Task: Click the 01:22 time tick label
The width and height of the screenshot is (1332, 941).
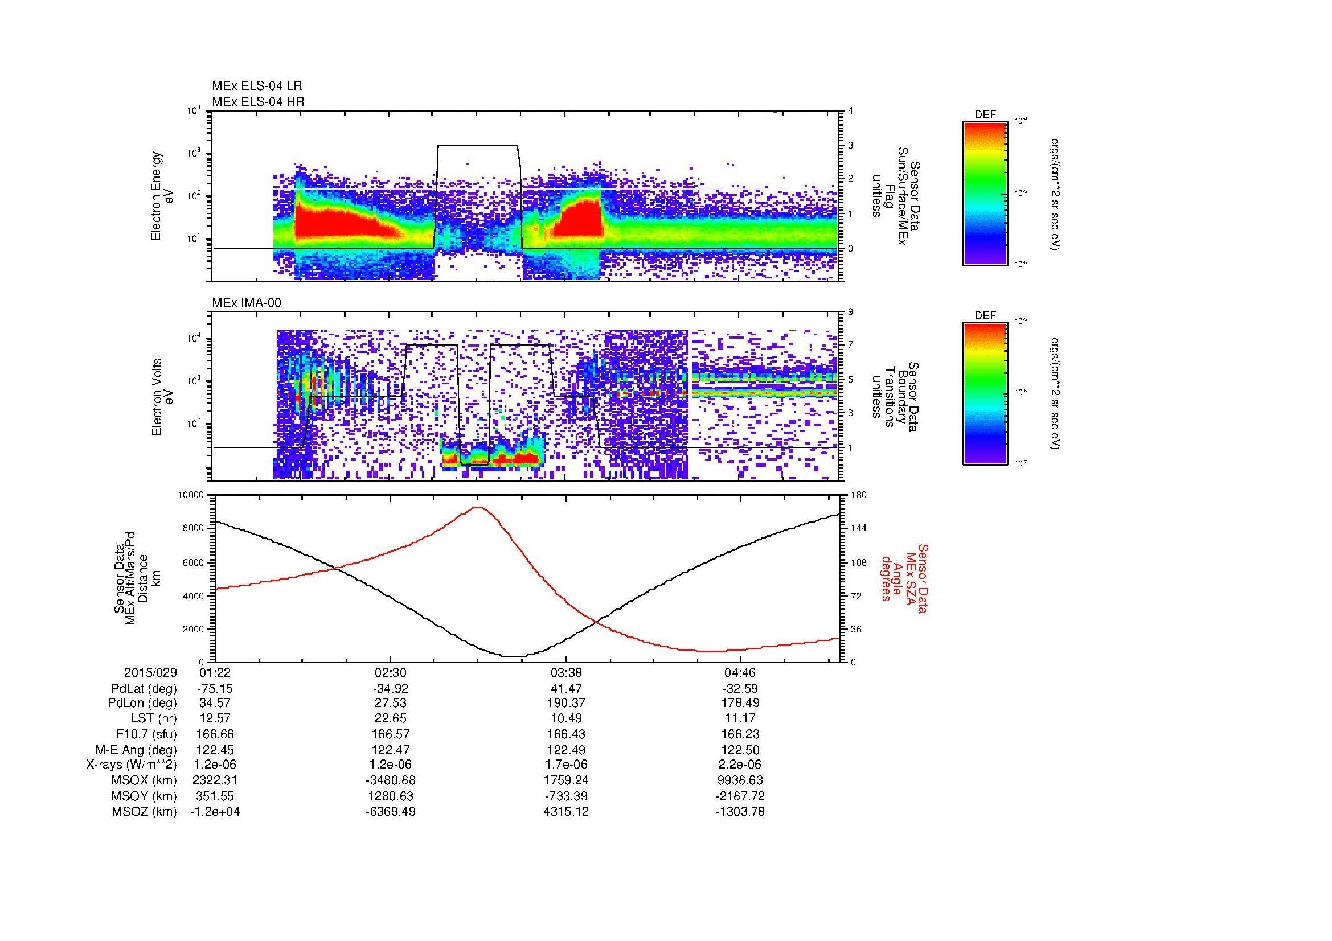Action: click(215, 672)
